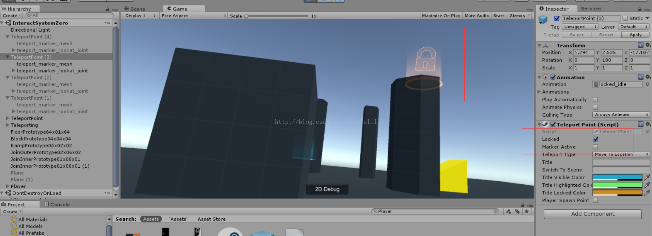This screenshot has height=236, width=652.
Task: Open Teleport Type dropdown Move To Location
Action: 621,154
